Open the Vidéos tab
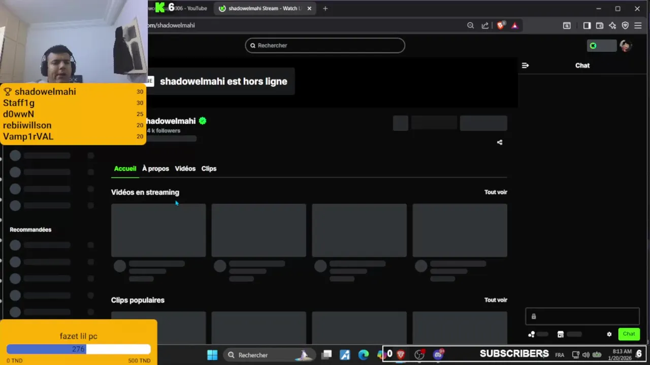The image size is (650, 365). click(x=185, y=169)
